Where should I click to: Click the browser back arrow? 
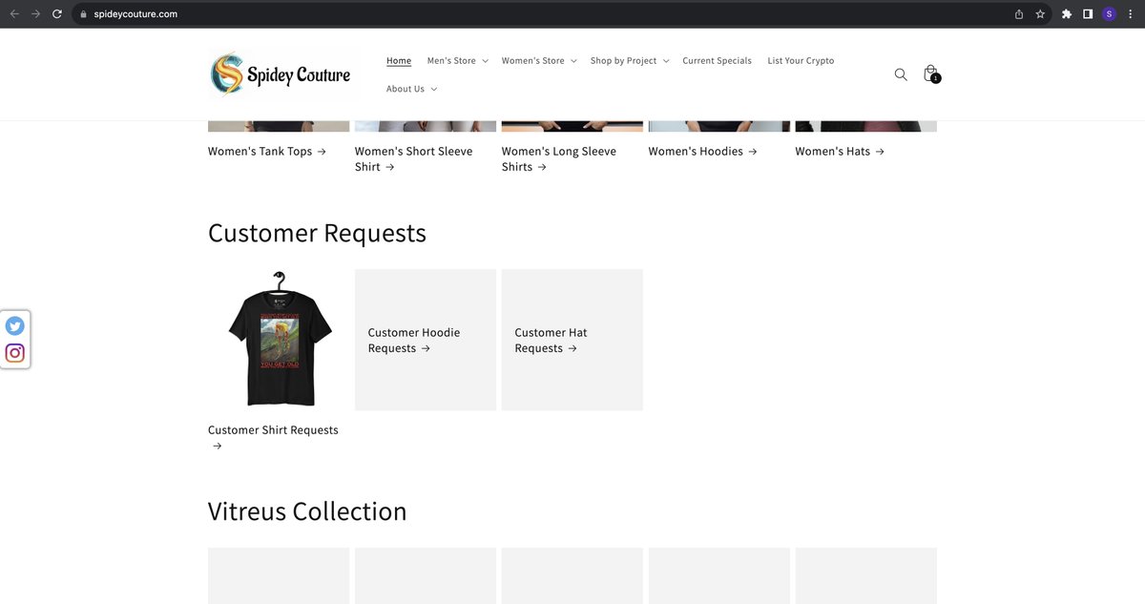[x=14, y=14]
